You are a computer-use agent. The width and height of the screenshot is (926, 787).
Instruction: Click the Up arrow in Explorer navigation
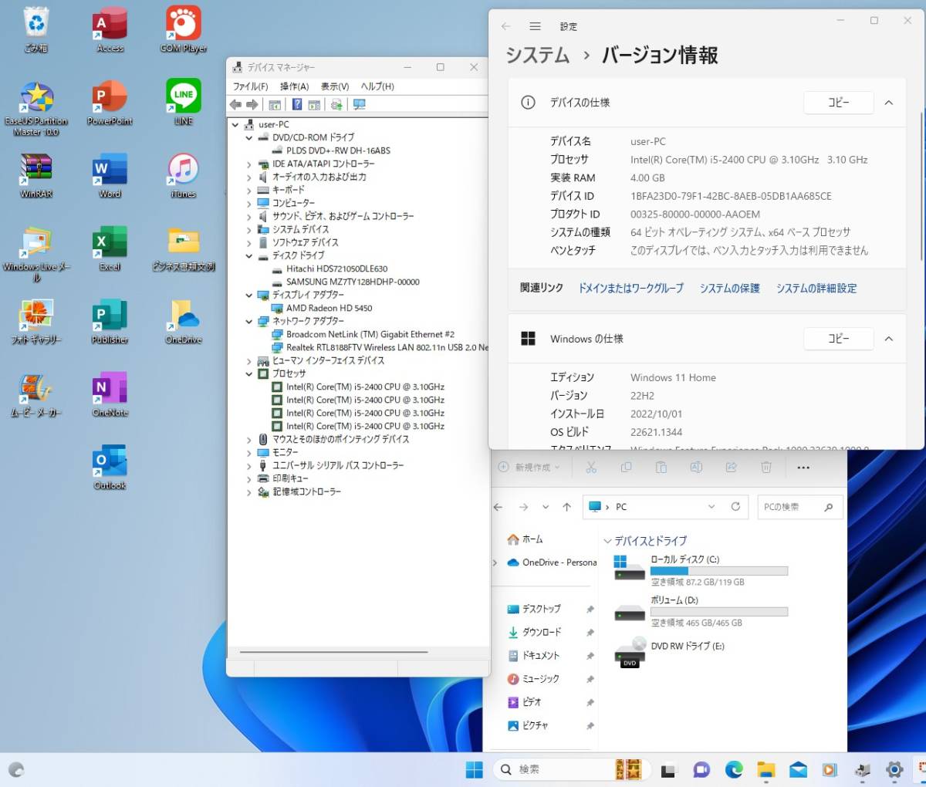pos(567,507)
